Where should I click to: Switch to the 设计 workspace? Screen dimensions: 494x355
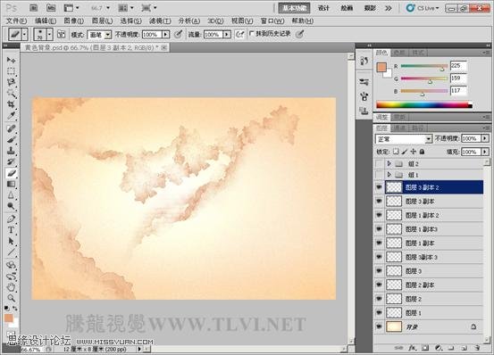323,8
